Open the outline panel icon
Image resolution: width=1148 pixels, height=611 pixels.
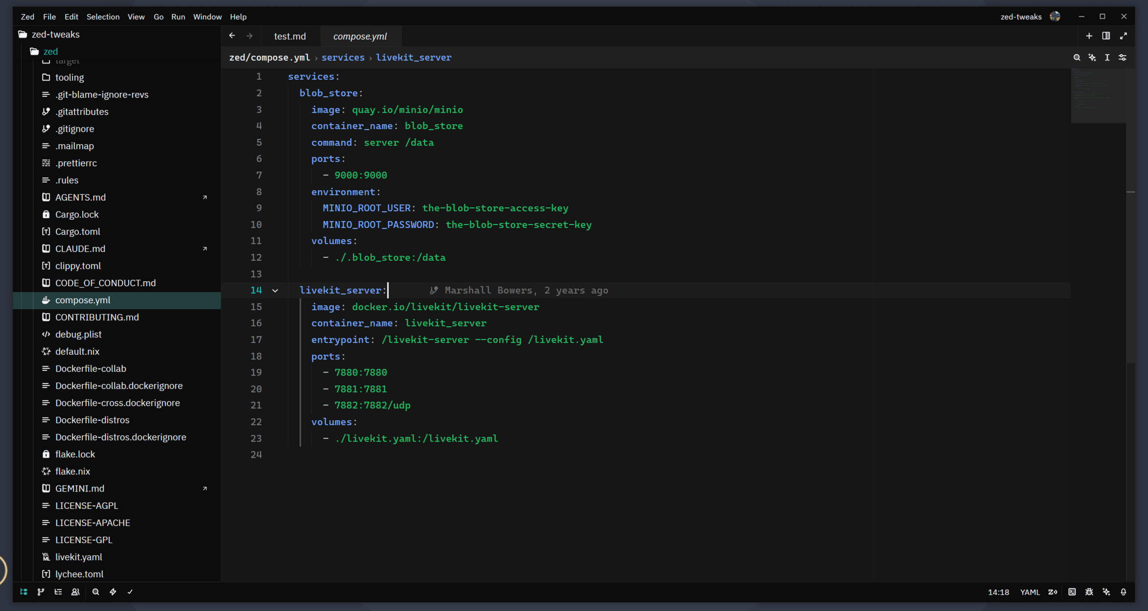(x=58, y=592)
